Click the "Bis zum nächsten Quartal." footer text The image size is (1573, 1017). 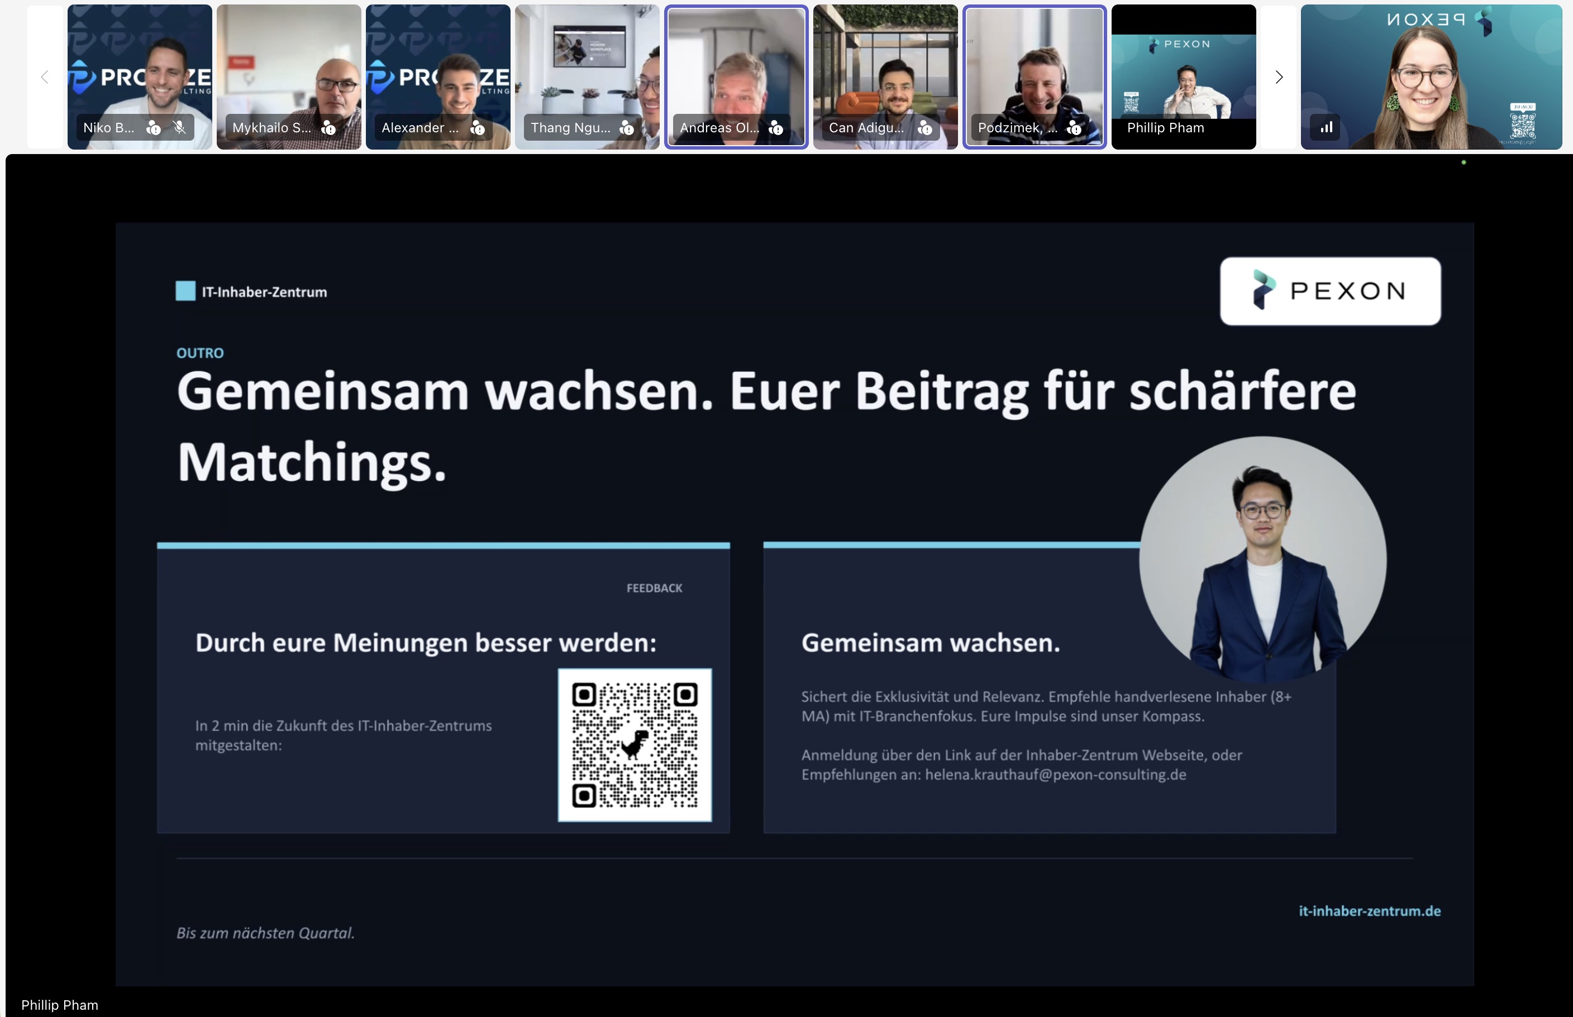(x=266, y=933)
